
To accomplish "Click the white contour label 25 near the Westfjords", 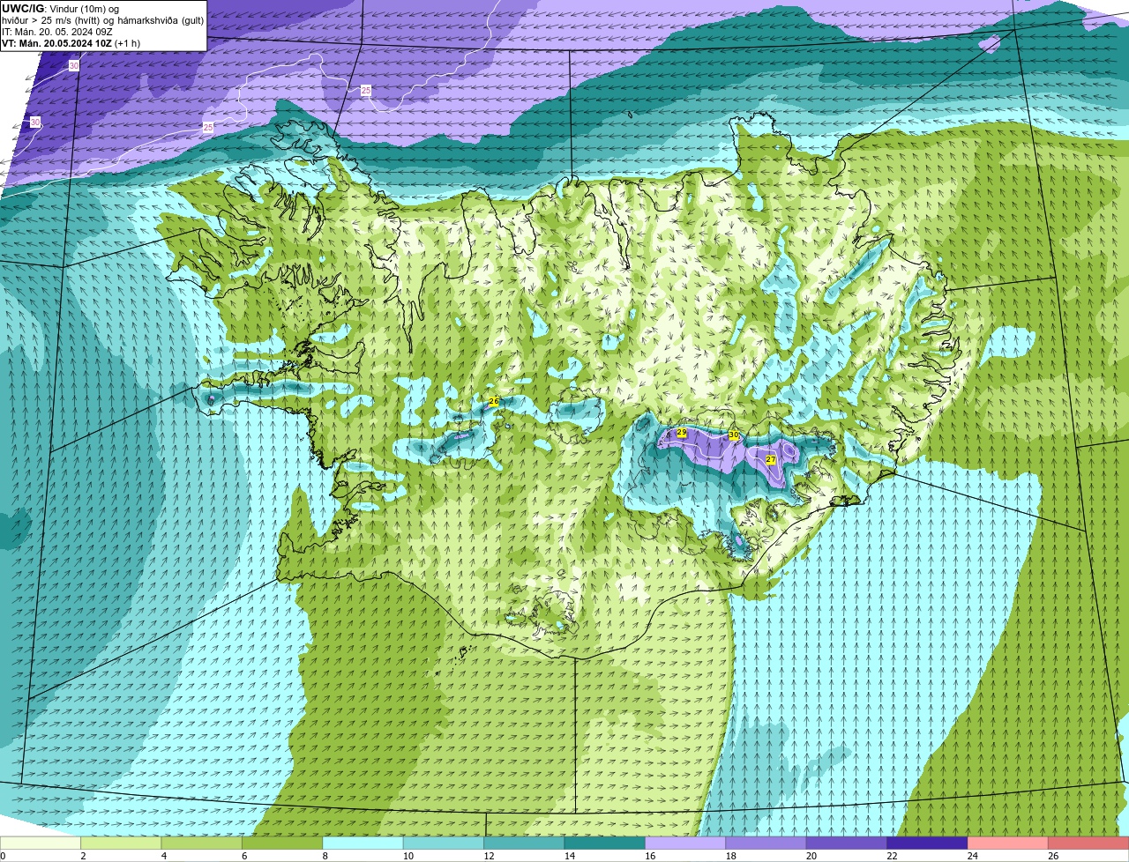I will [208, 128].
